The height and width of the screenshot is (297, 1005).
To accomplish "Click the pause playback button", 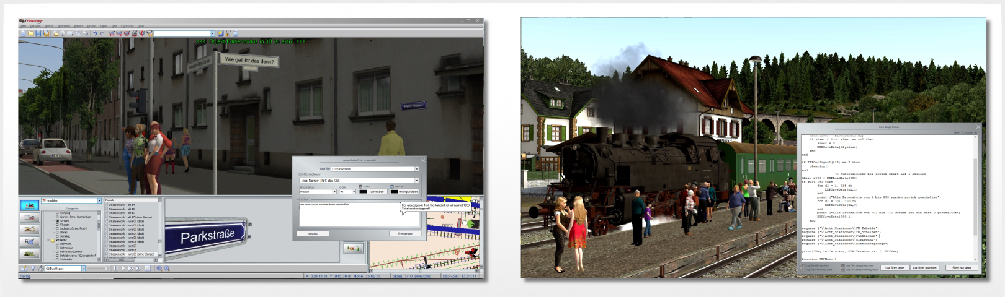I will (x=115, y=269).
